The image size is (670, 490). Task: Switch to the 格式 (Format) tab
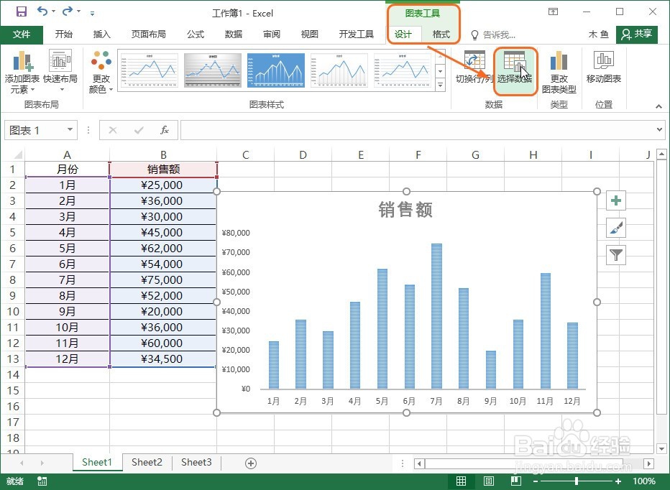[441, 34]
